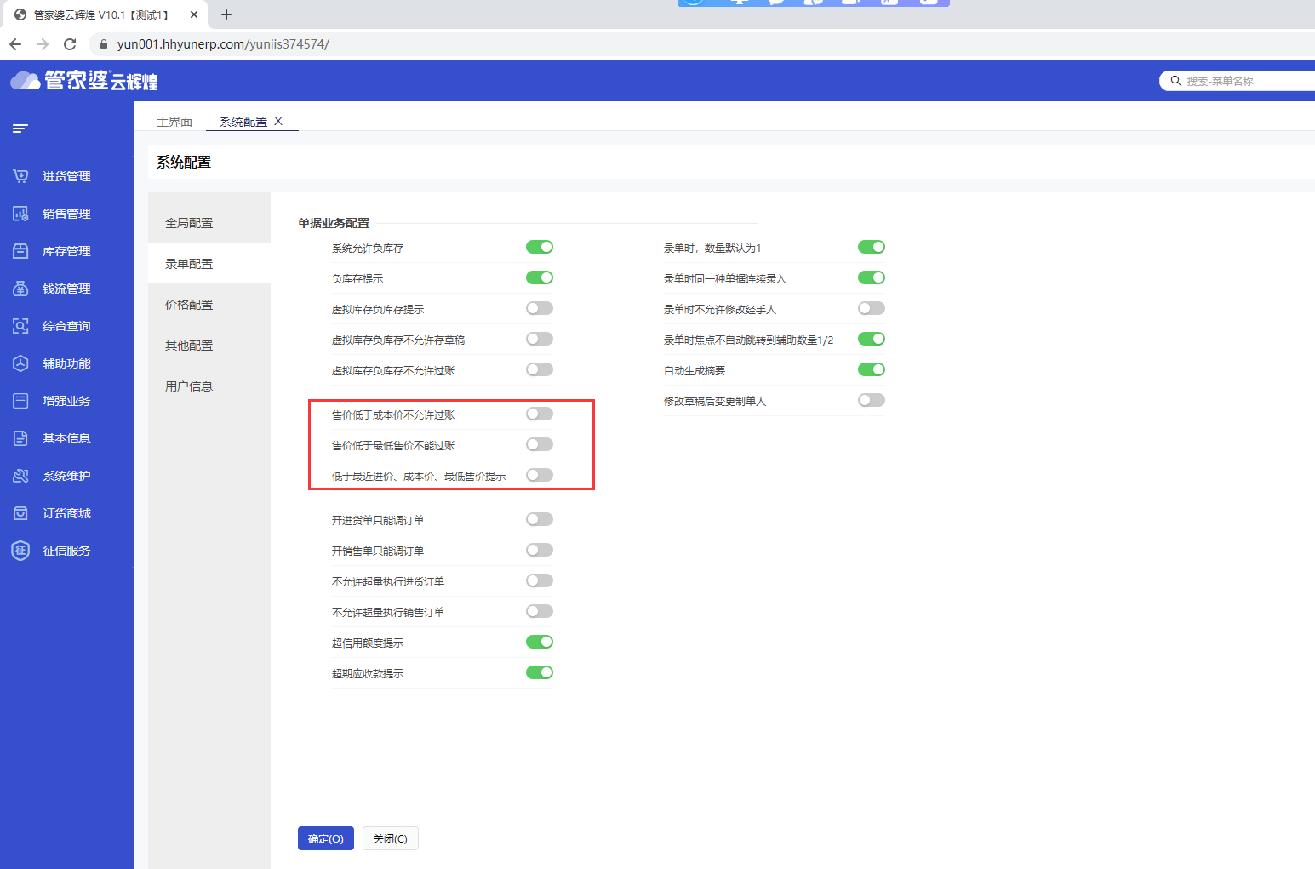The width and height of the screenshot is (1315, 869).
Task: Toggle 系统允许负库存 switch
Action: [x=540, y=247]
